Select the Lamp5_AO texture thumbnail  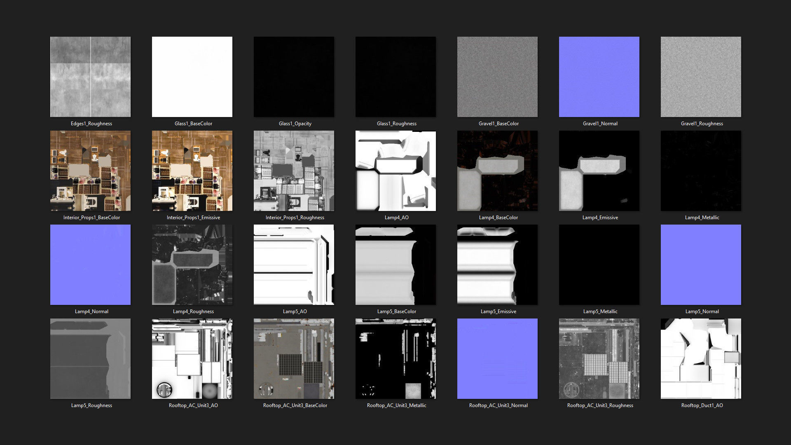coord(294,265)
